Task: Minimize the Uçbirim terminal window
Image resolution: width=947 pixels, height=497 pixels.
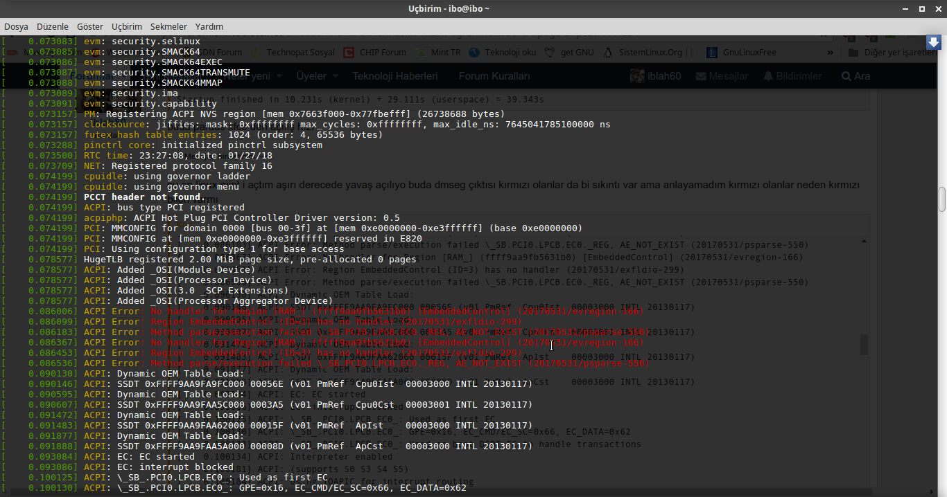Action: tap(904, 8)
